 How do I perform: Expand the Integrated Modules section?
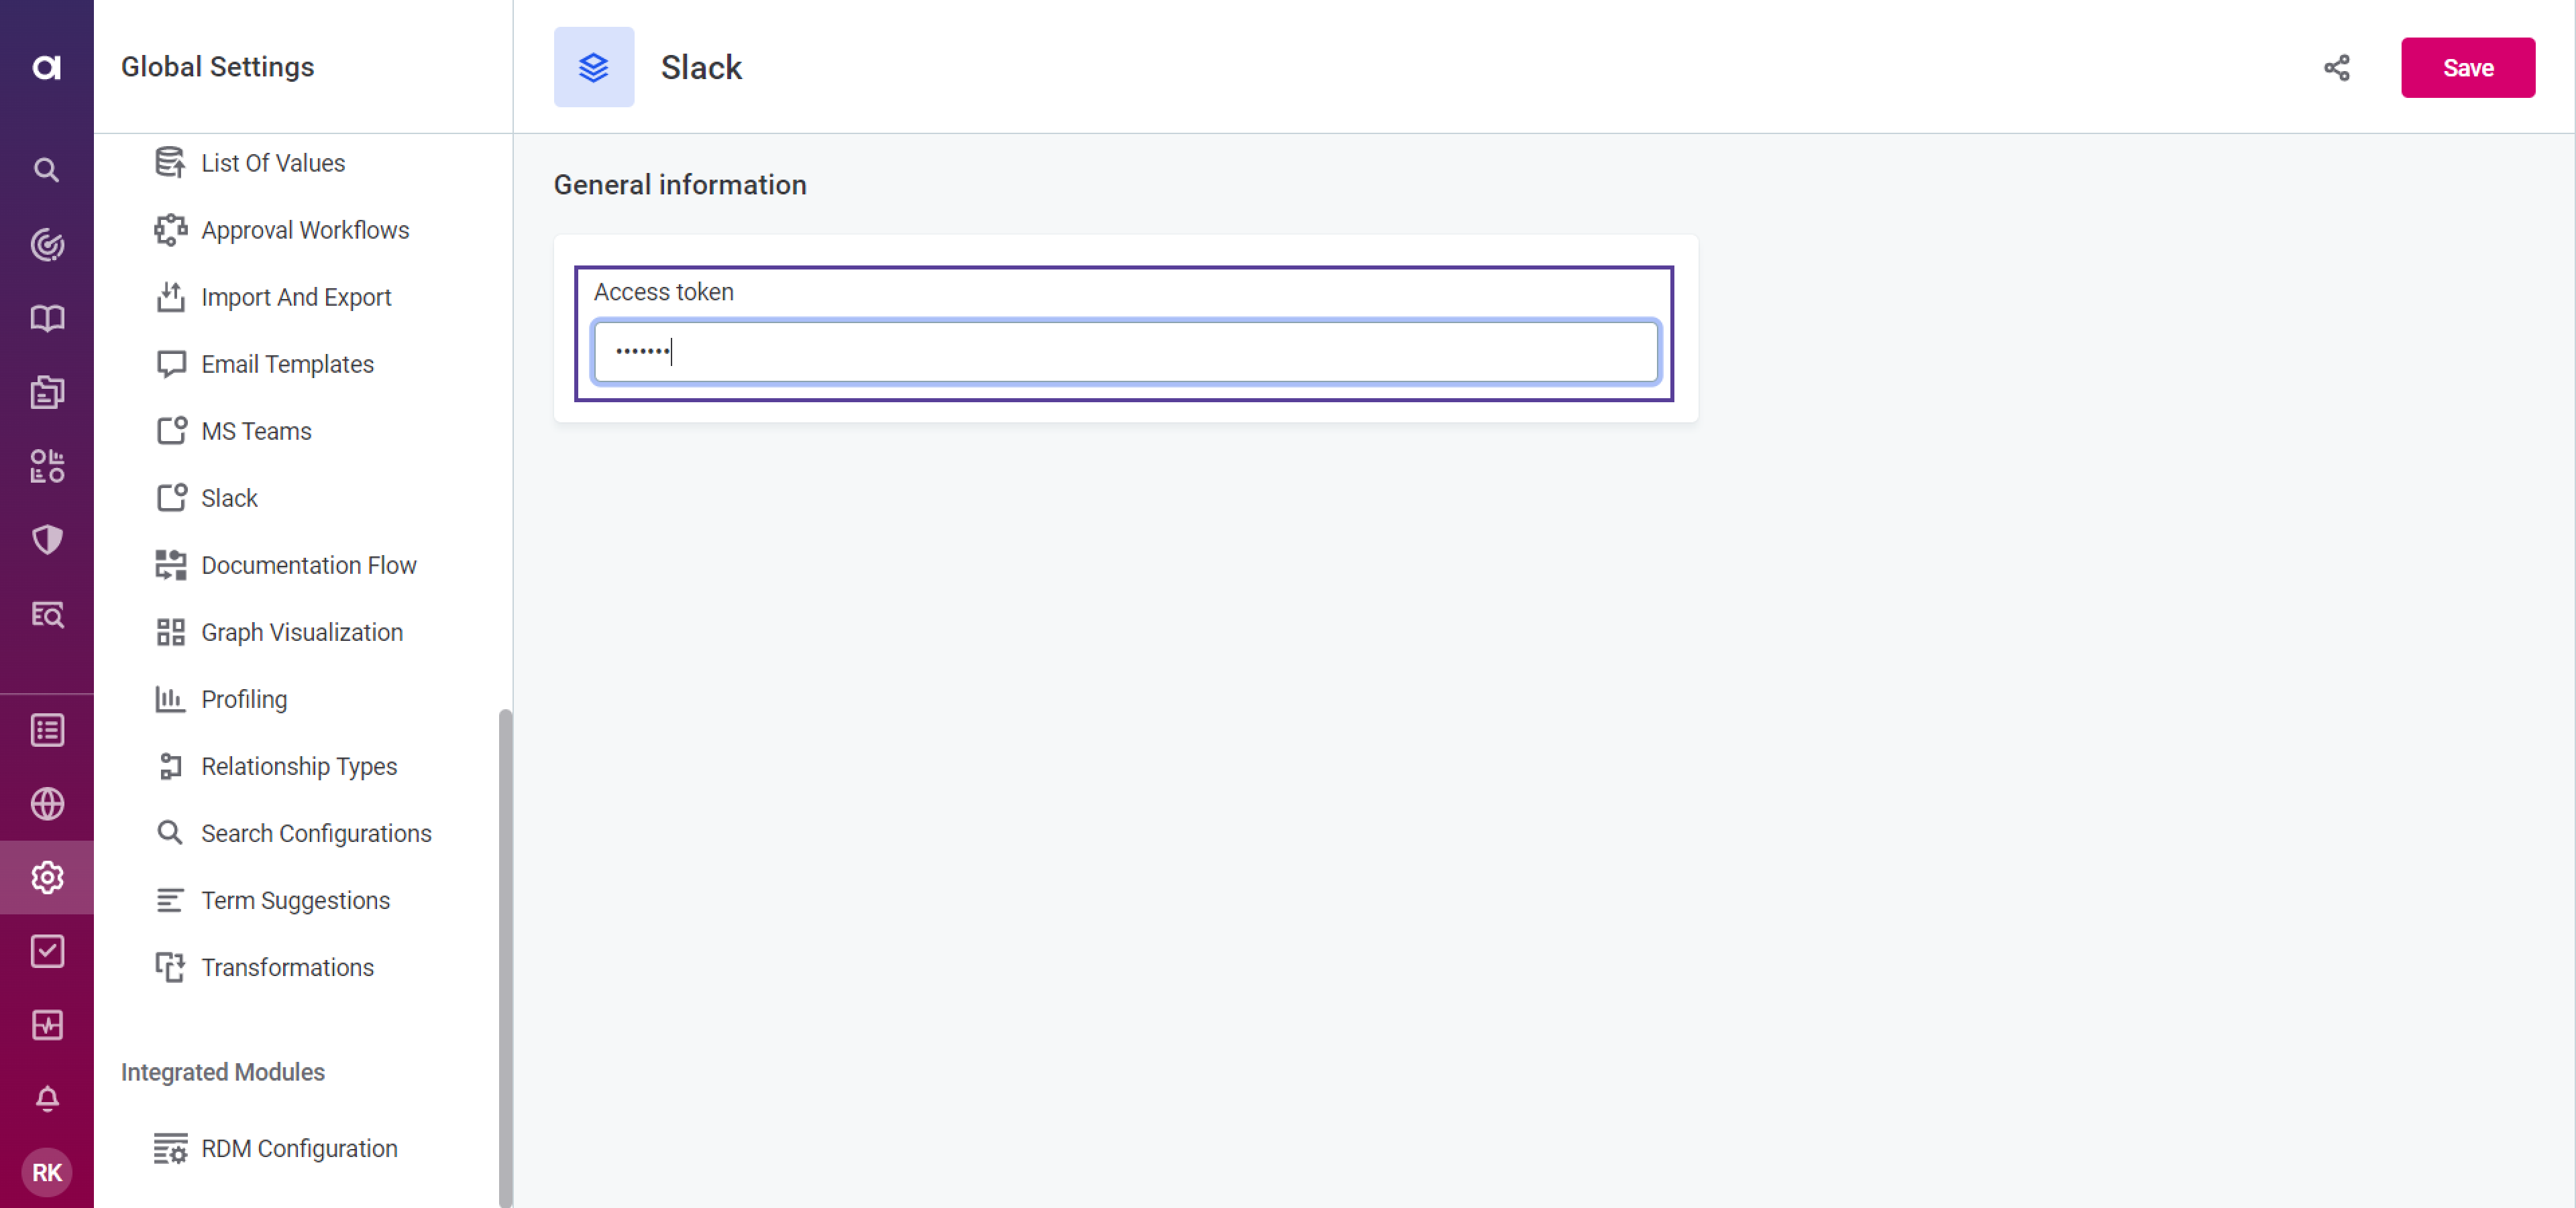point(223,1072)
